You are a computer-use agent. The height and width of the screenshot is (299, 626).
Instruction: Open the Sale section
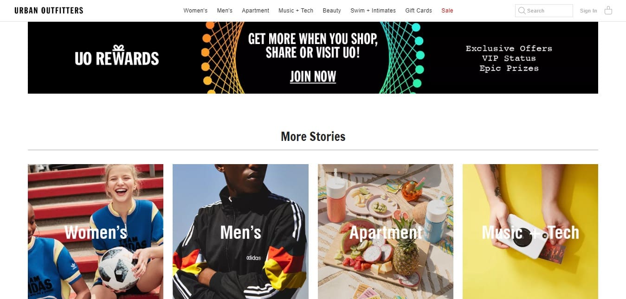coord(447,10)
